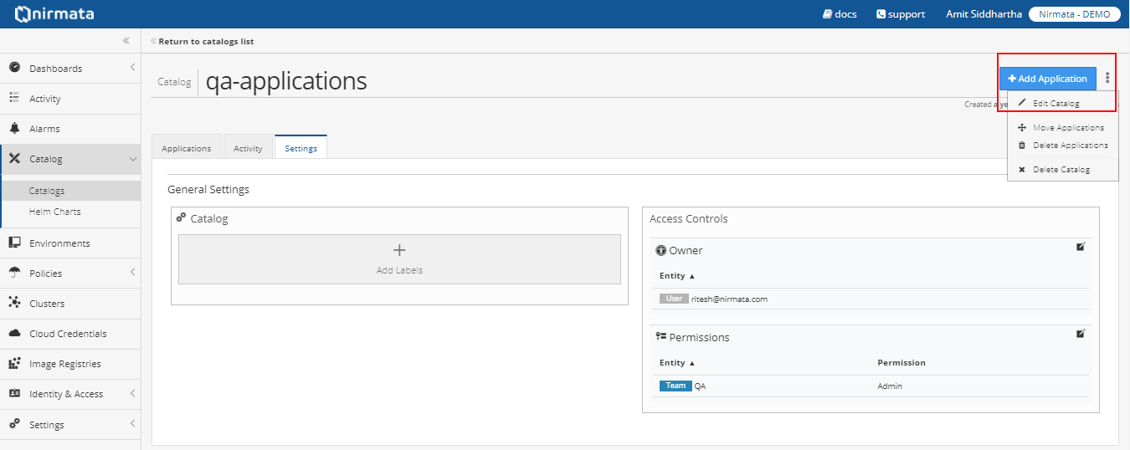
Task: Click the Dashboards gauge icon
Action: [x=14, y=68]
